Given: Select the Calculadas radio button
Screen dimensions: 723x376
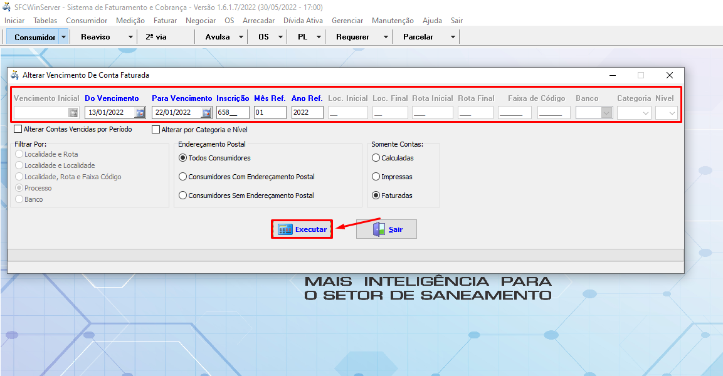Looking at the screenshot, I should tap(376, 158).
